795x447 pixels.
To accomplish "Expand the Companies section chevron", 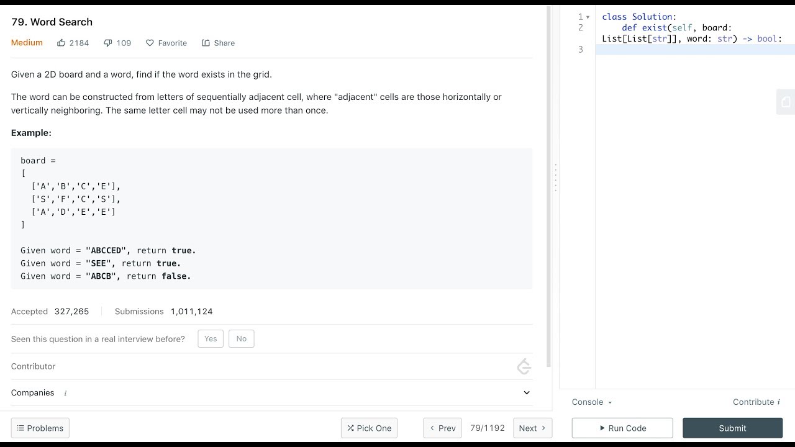I will tap(527, 392).
